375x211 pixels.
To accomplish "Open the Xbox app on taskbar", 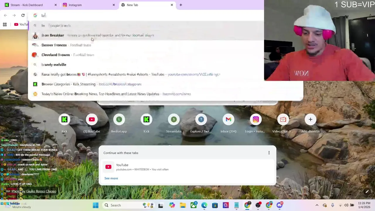I will point(194,205).
